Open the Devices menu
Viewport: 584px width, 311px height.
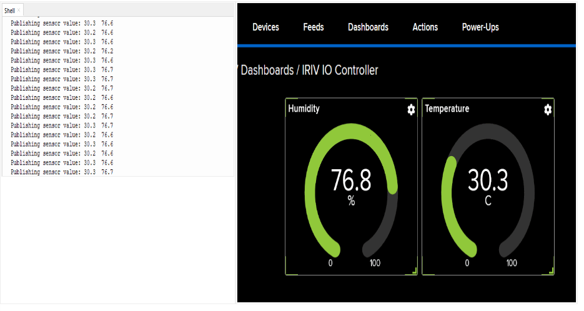(x=265, y=27)
